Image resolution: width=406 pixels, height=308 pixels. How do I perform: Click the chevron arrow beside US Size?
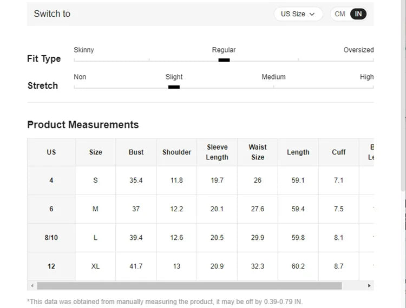[312, 15]
